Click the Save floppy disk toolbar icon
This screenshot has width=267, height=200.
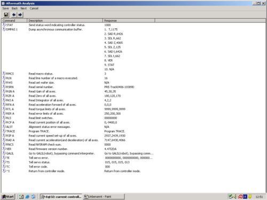coord(6,14)
